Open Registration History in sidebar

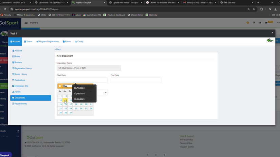coord(22,68)
